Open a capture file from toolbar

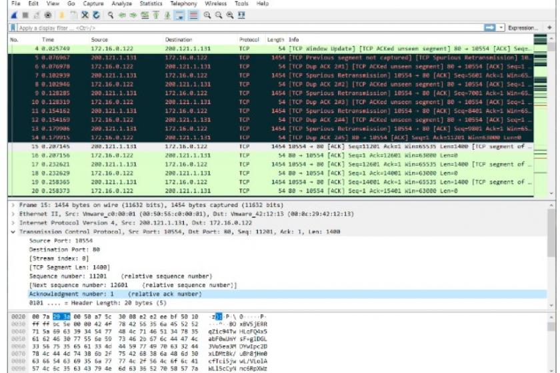[x=61, y=15]
